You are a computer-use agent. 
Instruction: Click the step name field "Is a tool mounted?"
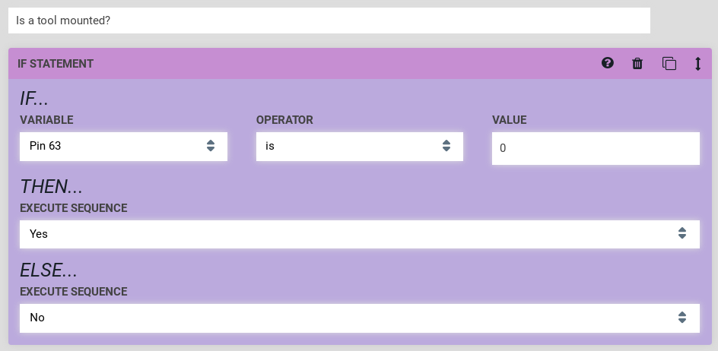pos(329,21)
